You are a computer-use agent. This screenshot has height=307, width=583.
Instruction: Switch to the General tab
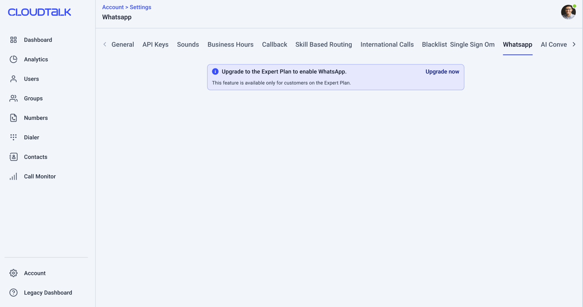(x=123, y=45)
